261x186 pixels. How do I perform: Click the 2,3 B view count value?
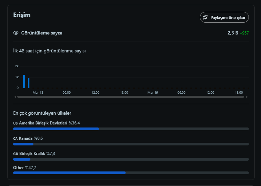pos(233,33)
